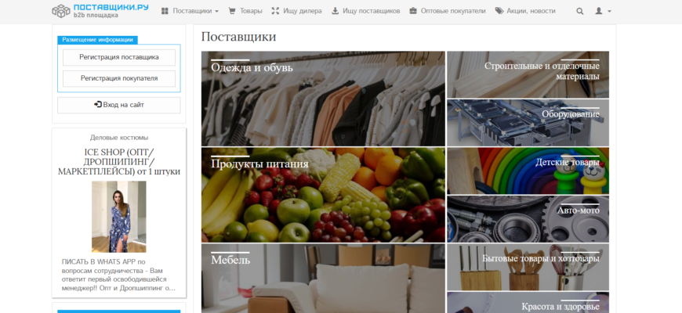Screen dimensions: 682x313
Task: Click the tags icon beside Акции, новости
Action: (499, 11)
